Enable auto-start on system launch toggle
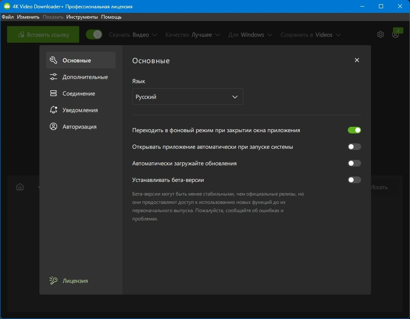 point(354,147)
